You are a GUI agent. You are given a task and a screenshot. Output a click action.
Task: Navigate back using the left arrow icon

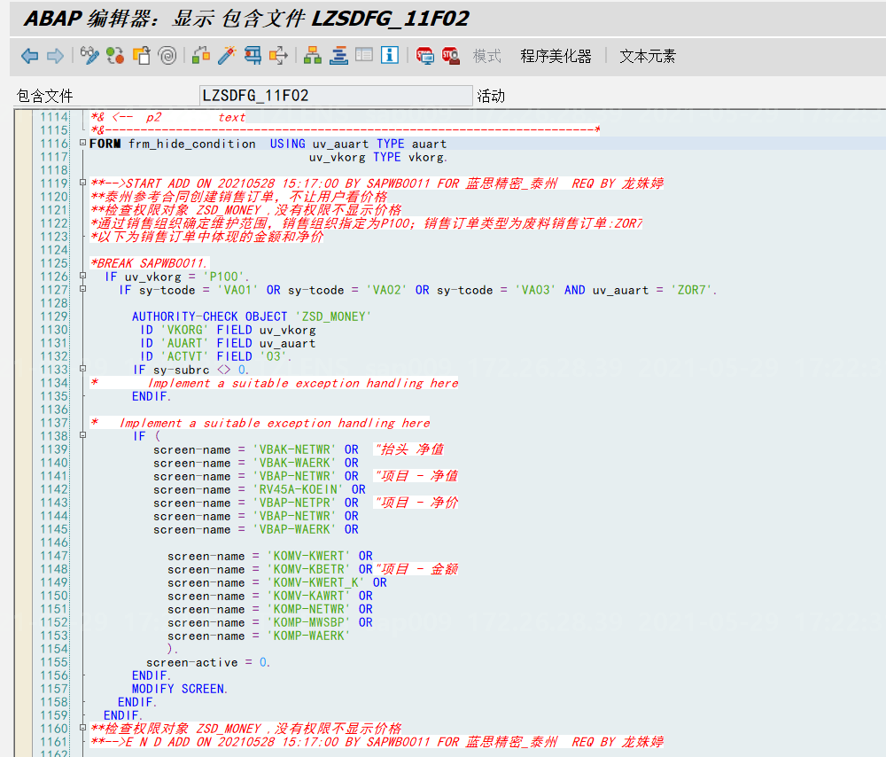coord(29,55)
